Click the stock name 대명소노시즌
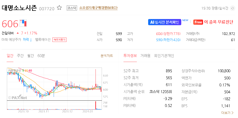 19,8
